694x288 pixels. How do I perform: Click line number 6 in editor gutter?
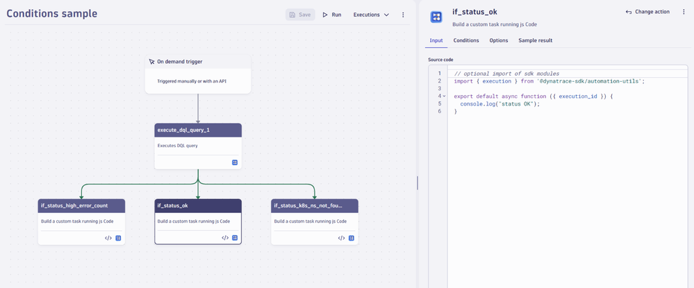coord(440,112)
